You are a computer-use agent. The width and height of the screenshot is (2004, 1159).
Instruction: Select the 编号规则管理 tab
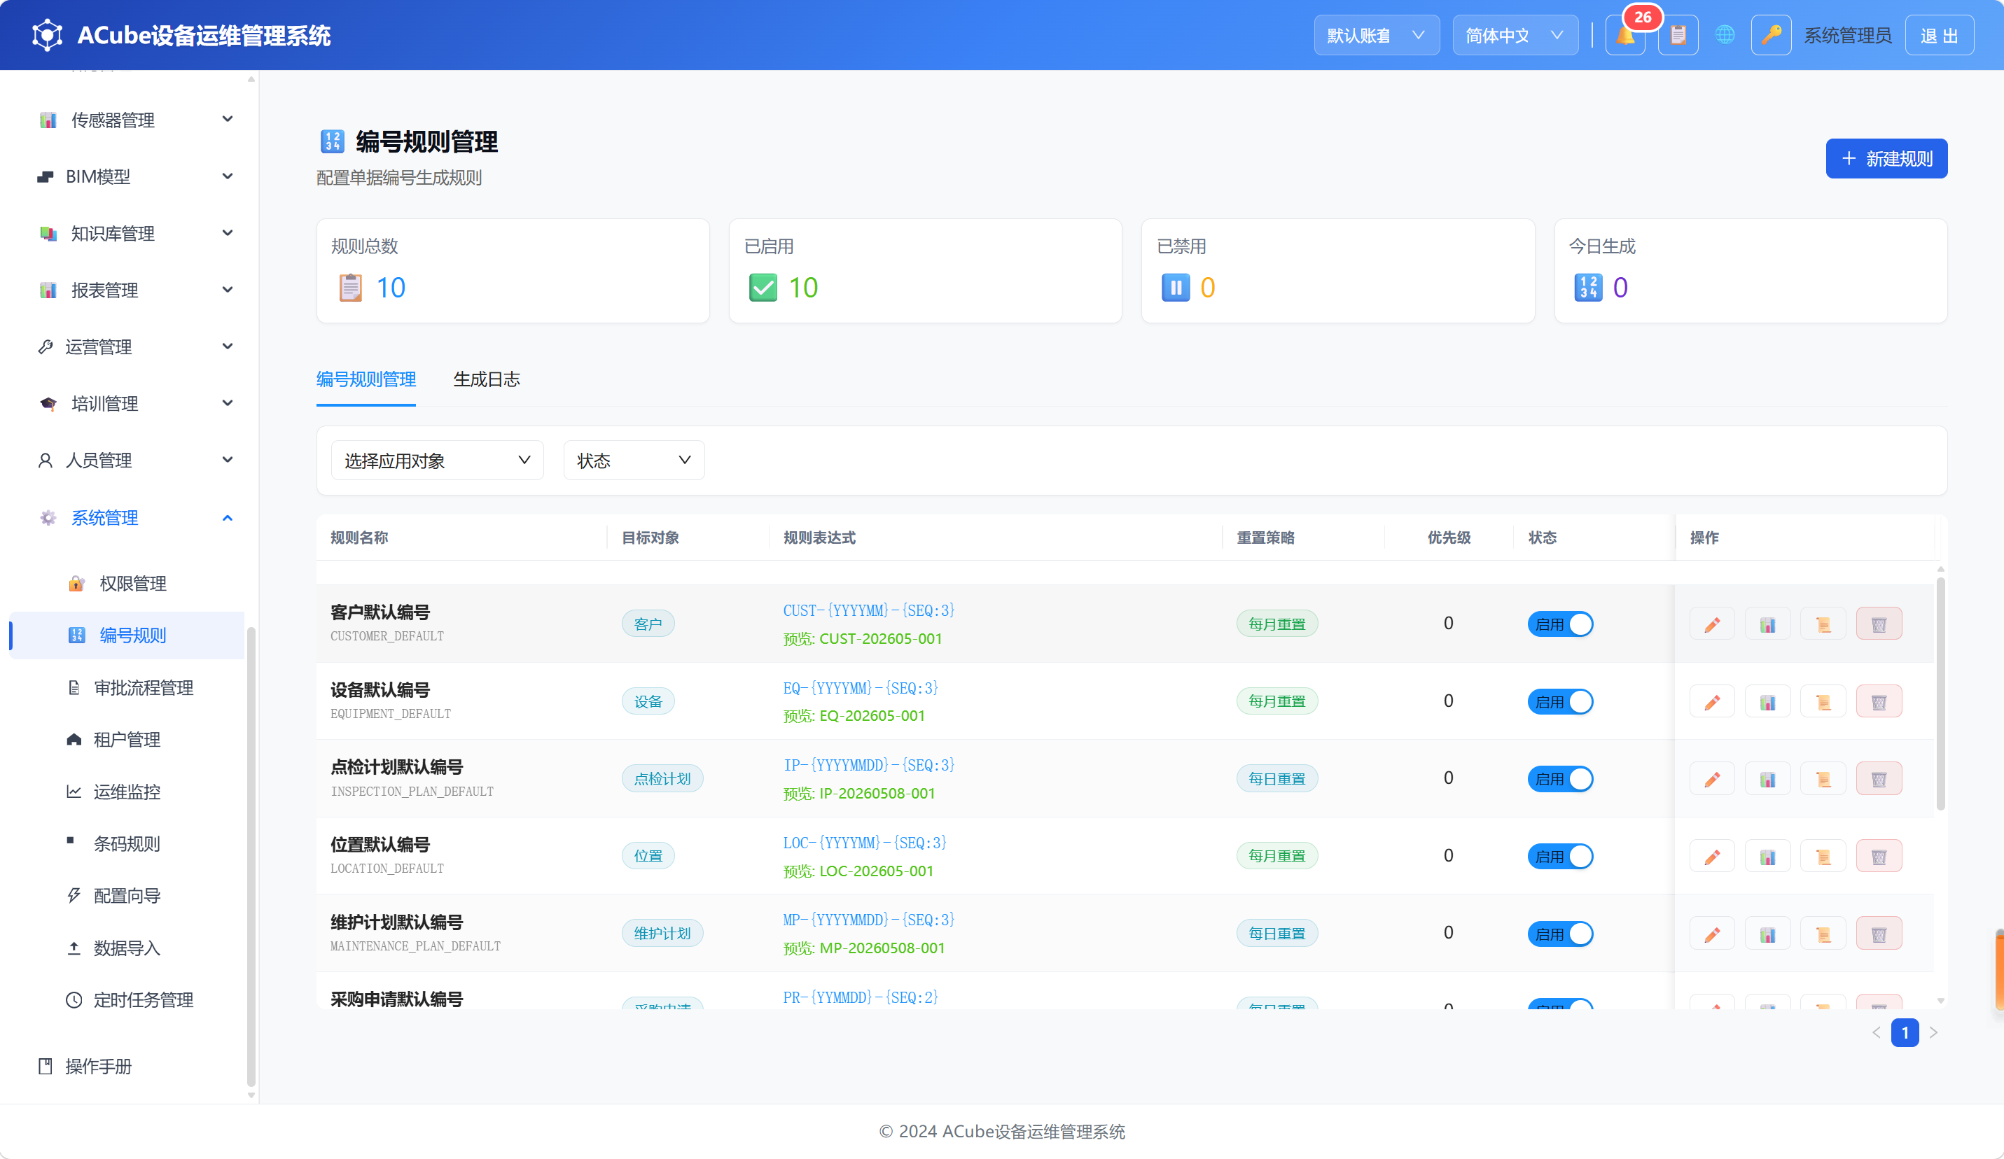(x=366, y=380)
